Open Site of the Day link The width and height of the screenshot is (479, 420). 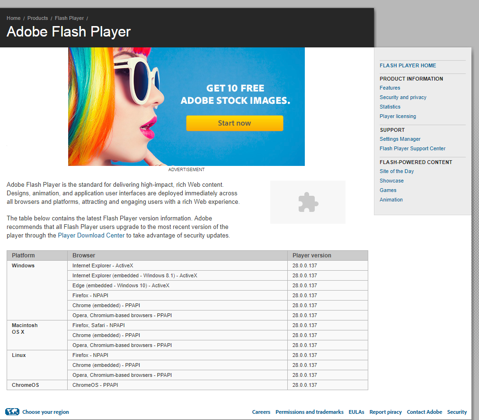click(397, 171)
